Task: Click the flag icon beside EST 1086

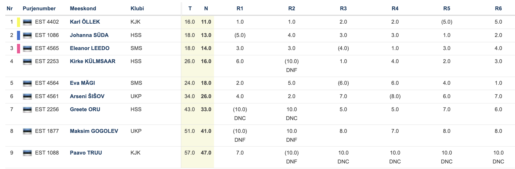Action: 27,36
